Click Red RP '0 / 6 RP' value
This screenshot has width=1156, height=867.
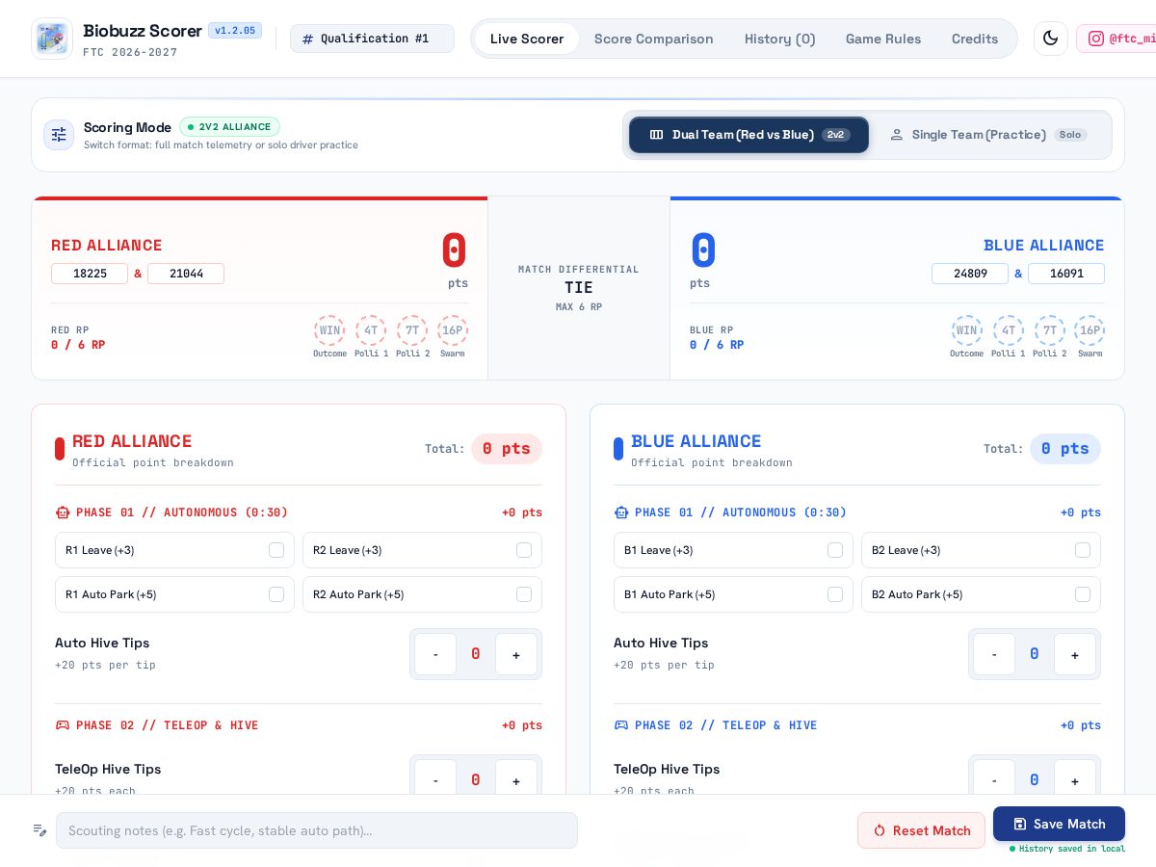tap(78, 345)
